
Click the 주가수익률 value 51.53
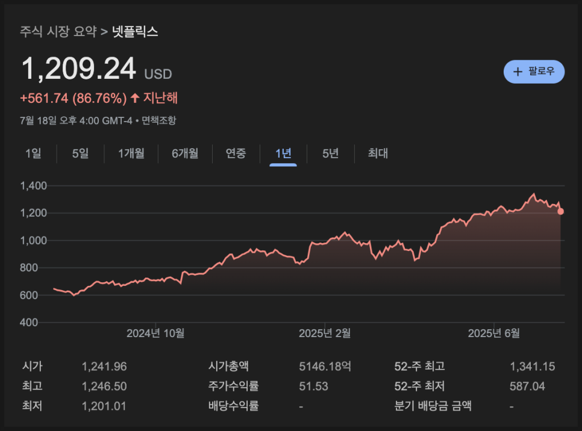(x=314, y=386)
